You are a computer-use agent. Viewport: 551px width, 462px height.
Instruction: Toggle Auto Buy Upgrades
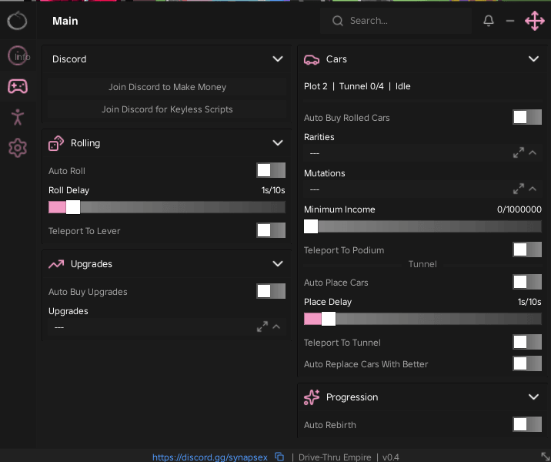(x=271, y=291)
